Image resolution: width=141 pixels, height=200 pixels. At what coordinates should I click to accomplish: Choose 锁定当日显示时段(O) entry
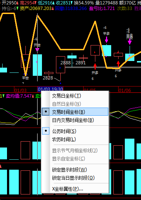(75, 178)
